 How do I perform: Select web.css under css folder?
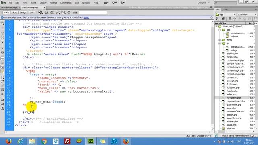[x=234, y=37]
